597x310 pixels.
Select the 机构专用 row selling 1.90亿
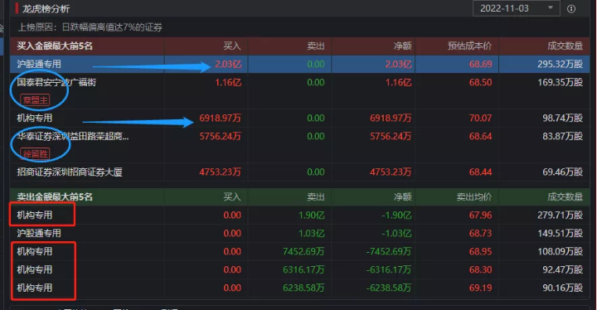point(300,216)
